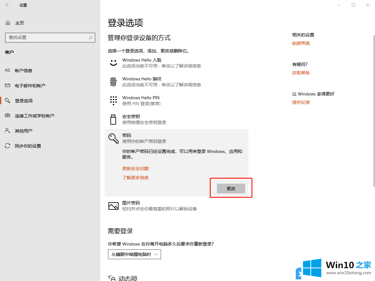Viewport: 375px width, 281px height.
Task: Click the keypad dots icon for Windows Hello PIN
Action: point(114,100)
